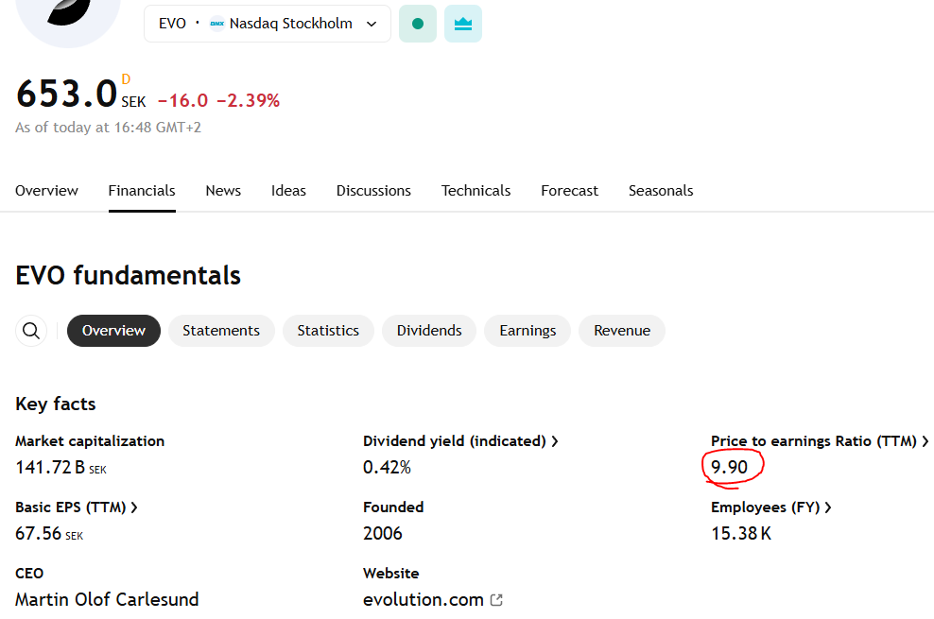Open the Seasonals tab
The width and height of the screenshot is (934, 619).
tap(661, 190)
